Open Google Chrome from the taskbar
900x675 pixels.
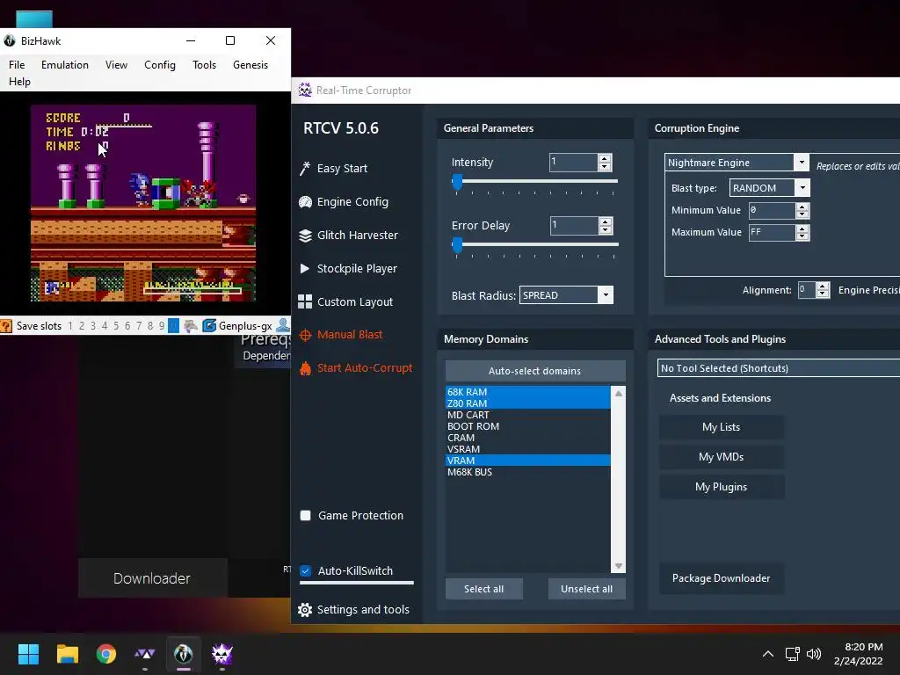click(105, 654)
